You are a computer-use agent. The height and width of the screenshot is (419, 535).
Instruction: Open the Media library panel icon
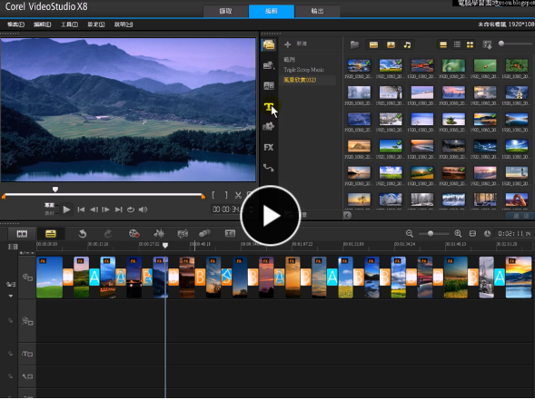tap(269, 44)
